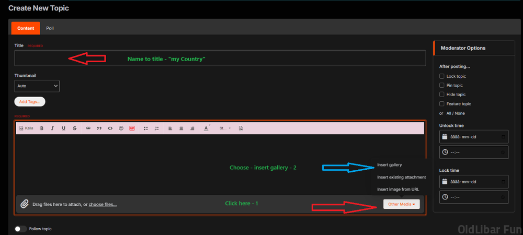
Task: Insert a quote block
Action: pyautogui.click(x=99, y=128)
